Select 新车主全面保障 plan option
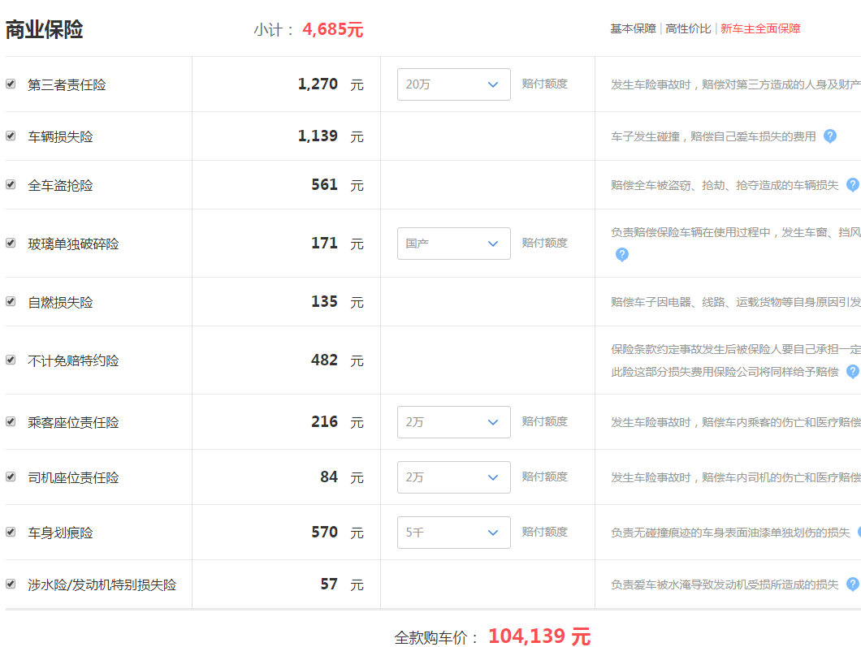 click(760, 28)
